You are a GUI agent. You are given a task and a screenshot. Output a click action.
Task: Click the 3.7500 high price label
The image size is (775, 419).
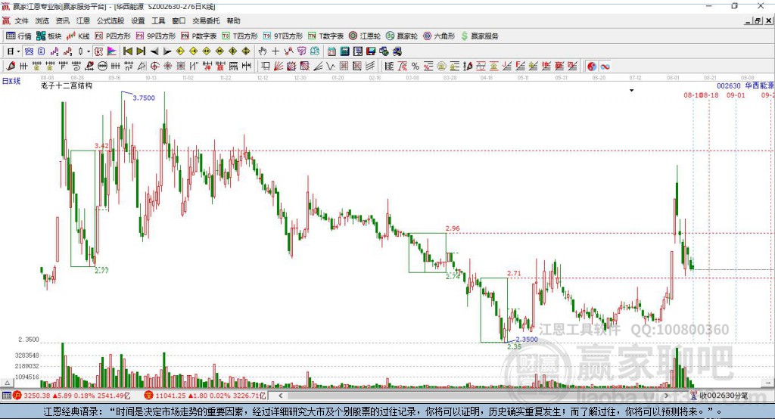click(143, 98)
